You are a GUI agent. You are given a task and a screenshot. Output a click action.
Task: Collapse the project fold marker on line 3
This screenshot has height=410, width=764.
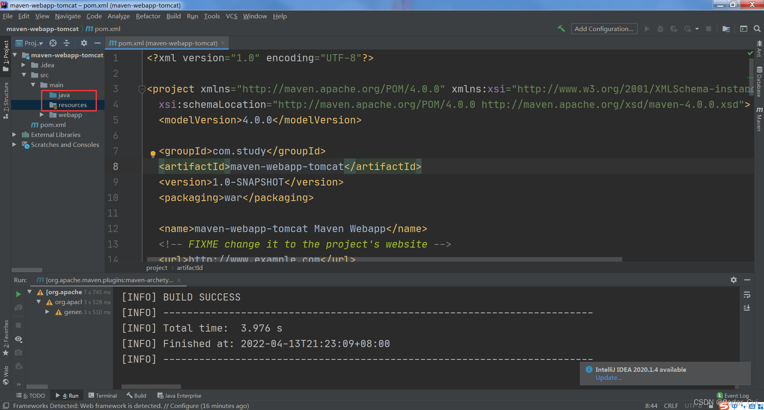[x=141, y=89]
